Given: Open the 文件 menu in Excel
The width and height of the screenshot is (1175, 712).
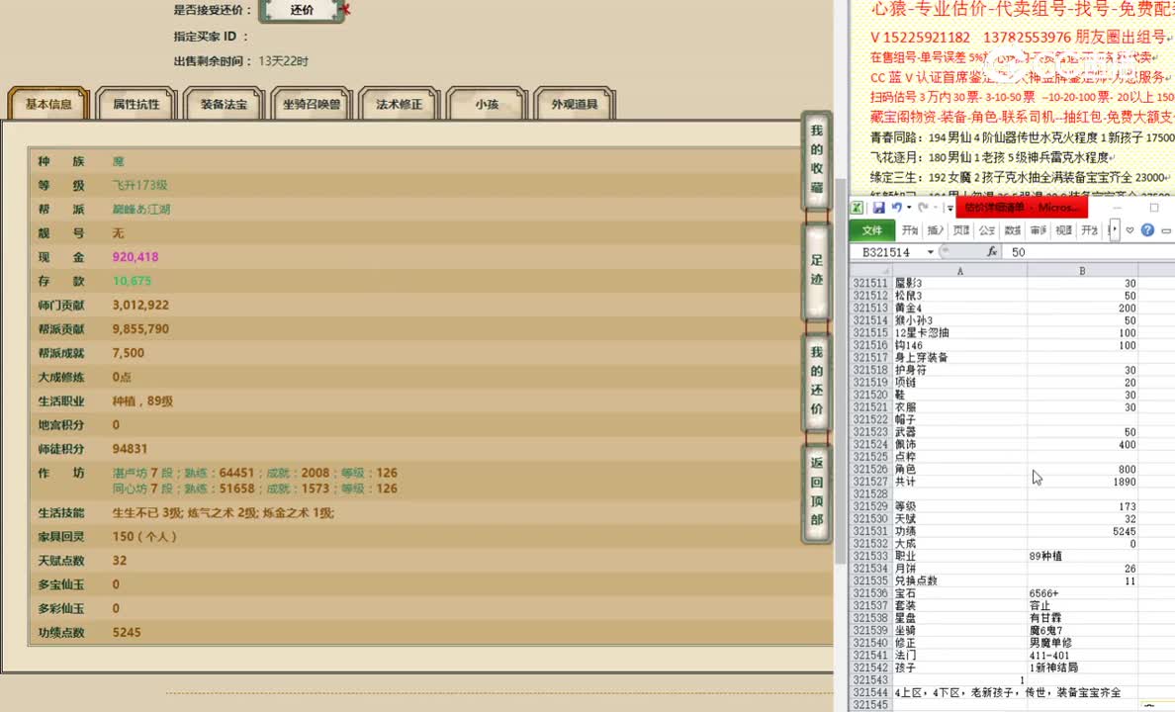Looking at the screenshot, I should 871,229.
